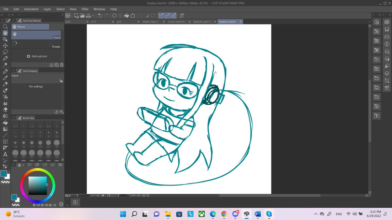Click the New canvas icon
This screenshot has width=392, height=220.
point(76,15)
